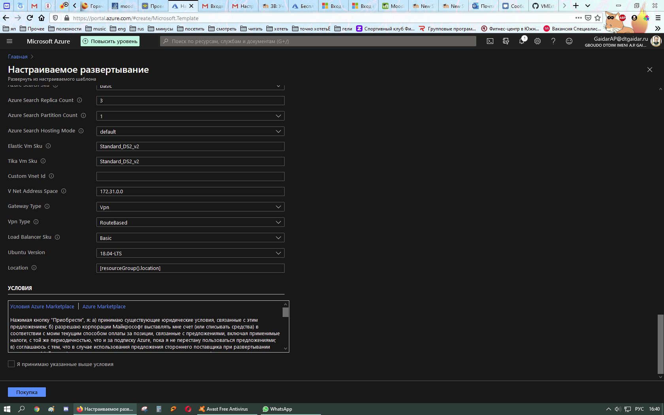The height and width of the screenshot is (415, 664).
Task: Open Azure help and support icon
Action: (x=553, y=41)
